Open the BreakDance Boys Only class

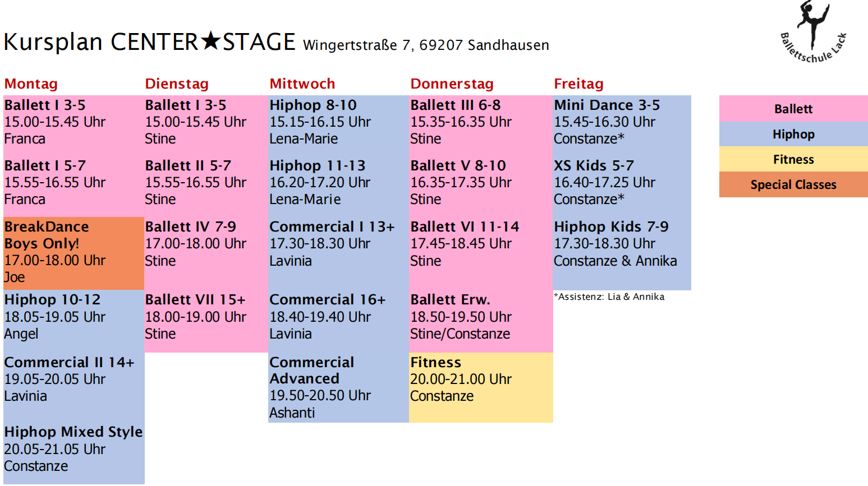coord(74,252)
